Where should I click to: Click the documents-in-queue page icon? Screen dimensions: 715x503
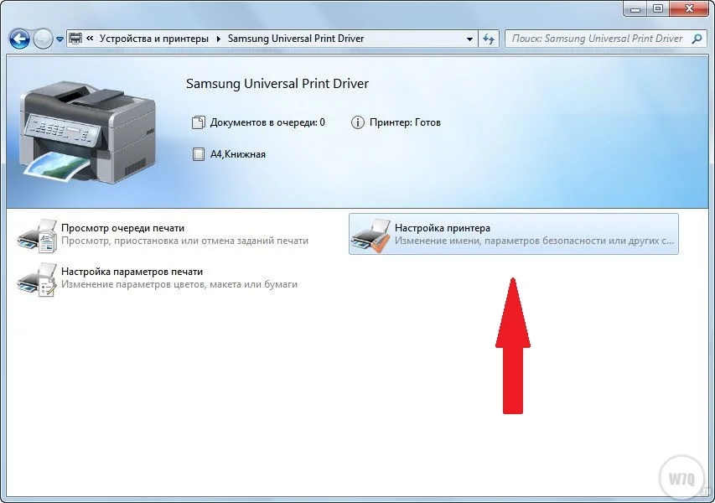coord(199,122)
